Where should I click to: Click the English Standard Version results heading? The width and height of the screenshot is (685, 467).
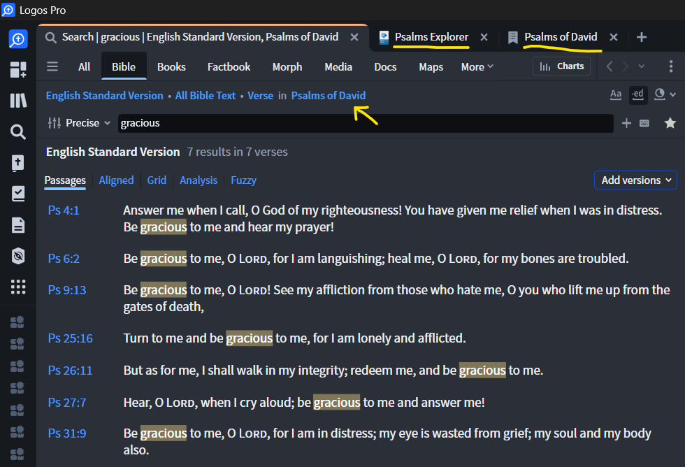click(113, 152)
